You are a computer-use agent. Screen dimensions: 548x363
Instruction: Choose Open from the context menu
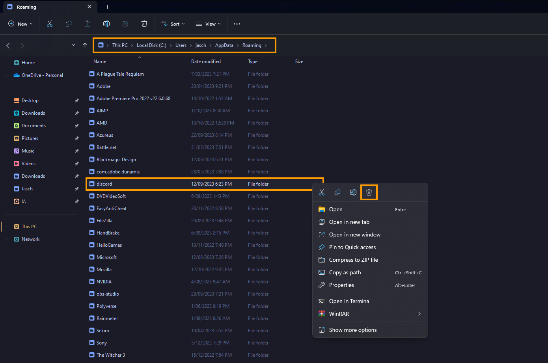tap(370, 209)
